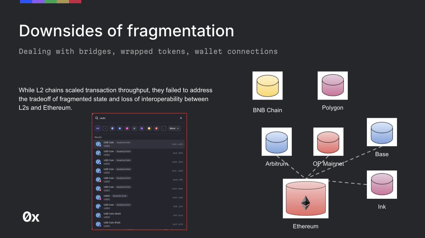Click the address 0x3c...3359
425x238 pixels.
(x=178, y=171)
